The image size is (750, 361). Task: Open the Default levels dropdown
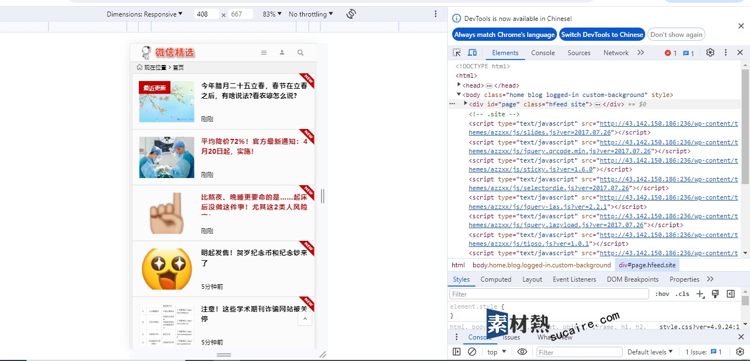pyautogui.click(x=650, y=352)
